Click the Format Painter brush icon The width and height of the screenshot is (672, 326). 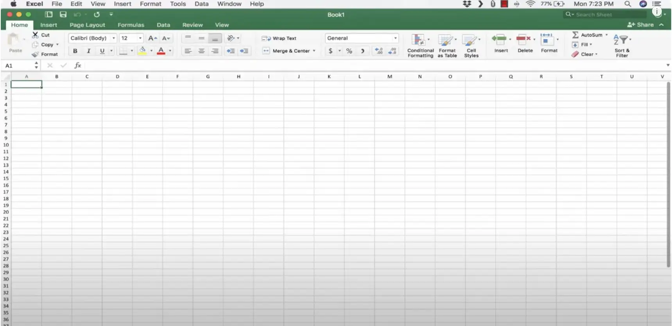(x=35, y=54)
